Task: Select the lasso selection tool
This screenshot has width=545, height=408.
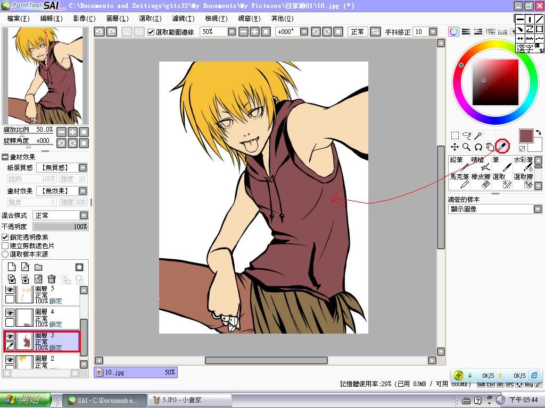Action: (x=466, y=135)
